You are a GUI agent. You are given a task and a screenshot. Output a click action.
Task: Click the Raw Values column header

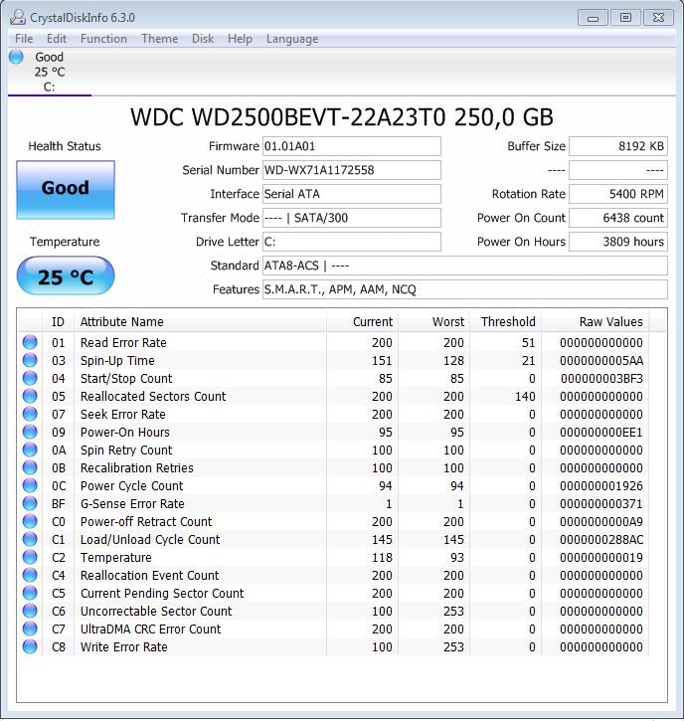pos(596,321)
